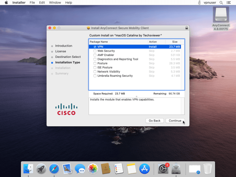Click the Size column header
The height and width of the screenshot is (177, 236).
coord(173,42)
